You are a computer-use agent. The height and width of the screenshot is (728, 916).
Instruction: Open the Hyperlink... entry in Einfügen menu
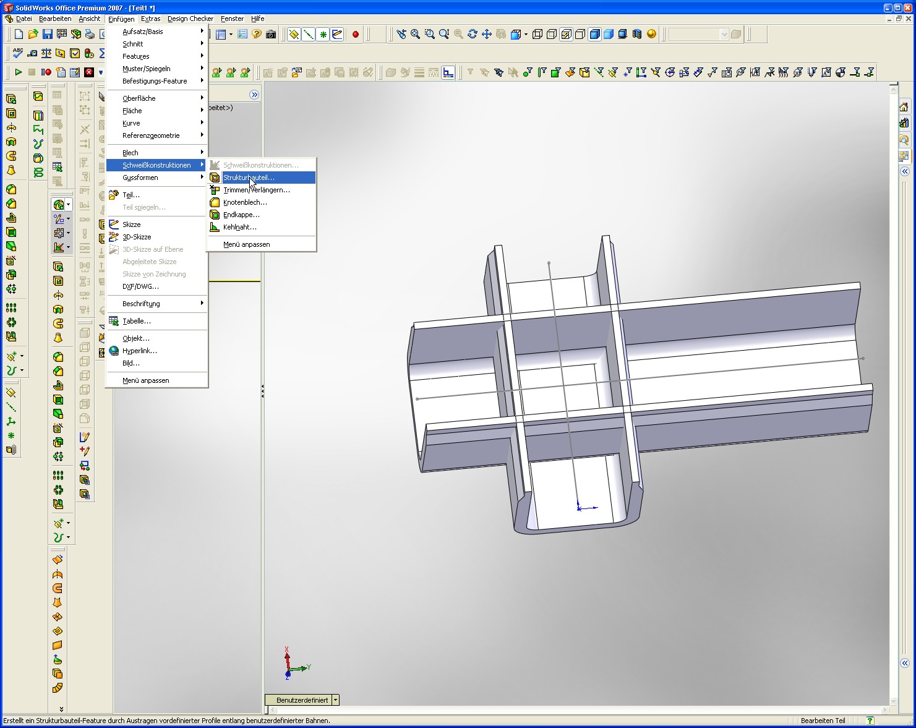point(139,351)
